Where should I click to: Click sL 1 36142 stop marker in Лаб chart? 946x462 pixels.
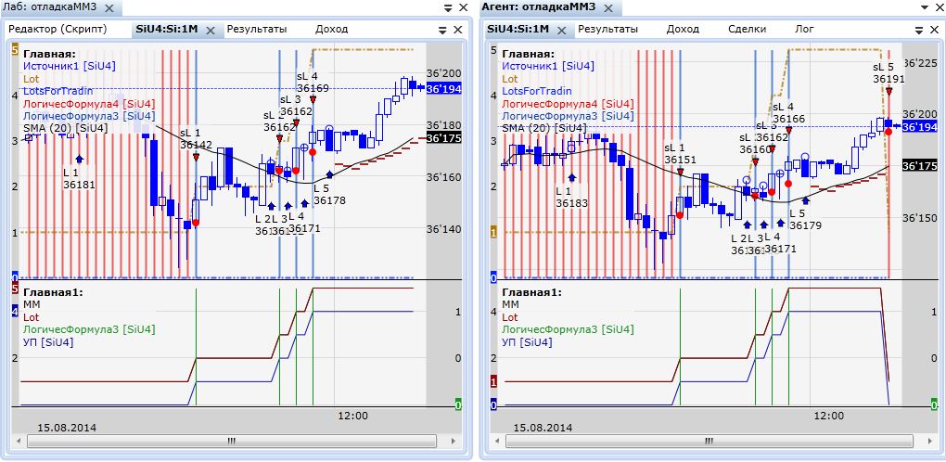coord(196,157)
